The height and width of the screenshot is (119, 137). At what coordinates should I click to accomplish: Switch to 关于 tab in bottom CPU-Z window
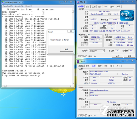click(118, 66)
